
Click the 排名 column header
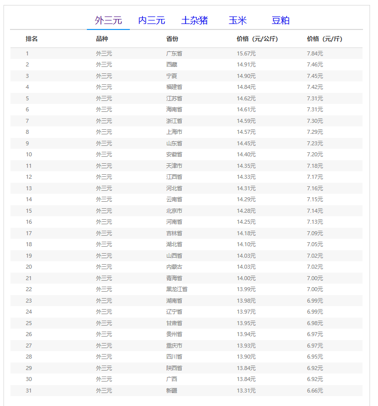pyautogui.click(x=32, y=39)
